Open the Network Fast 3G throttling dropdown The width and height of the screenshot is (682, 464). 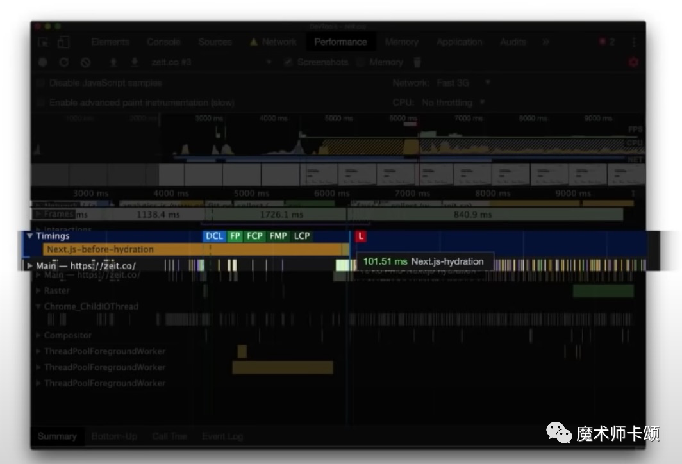[463, 83]
